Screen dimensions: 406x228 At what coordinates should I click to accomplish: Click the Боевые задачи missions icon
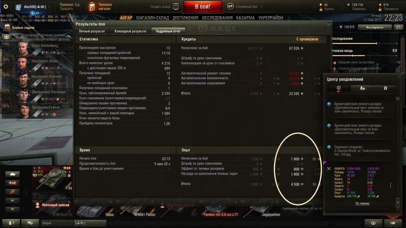click(x=7, y=27)
